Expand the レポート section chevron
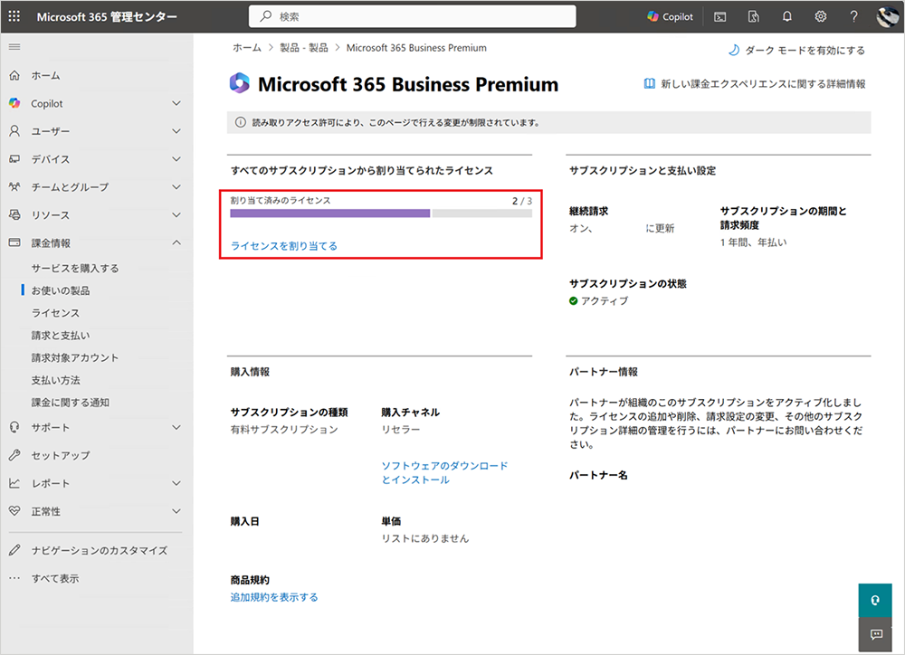 [x=176, y=483]
